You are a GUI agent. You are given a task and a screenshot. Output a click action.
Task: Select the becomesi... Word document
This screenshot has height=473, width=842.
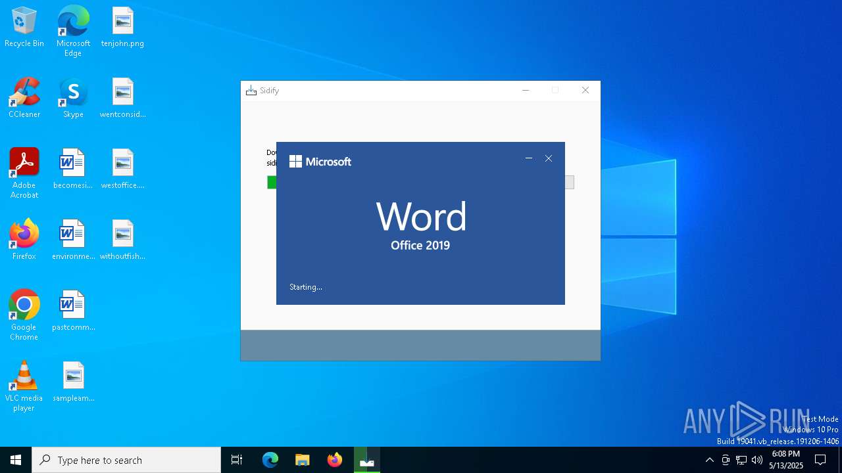[x=73, y=169]
